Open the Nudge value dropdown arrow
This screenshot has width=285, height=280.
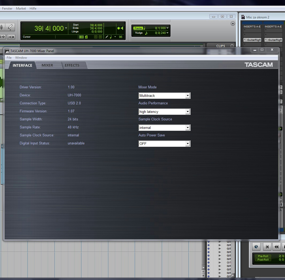point(167,33)
